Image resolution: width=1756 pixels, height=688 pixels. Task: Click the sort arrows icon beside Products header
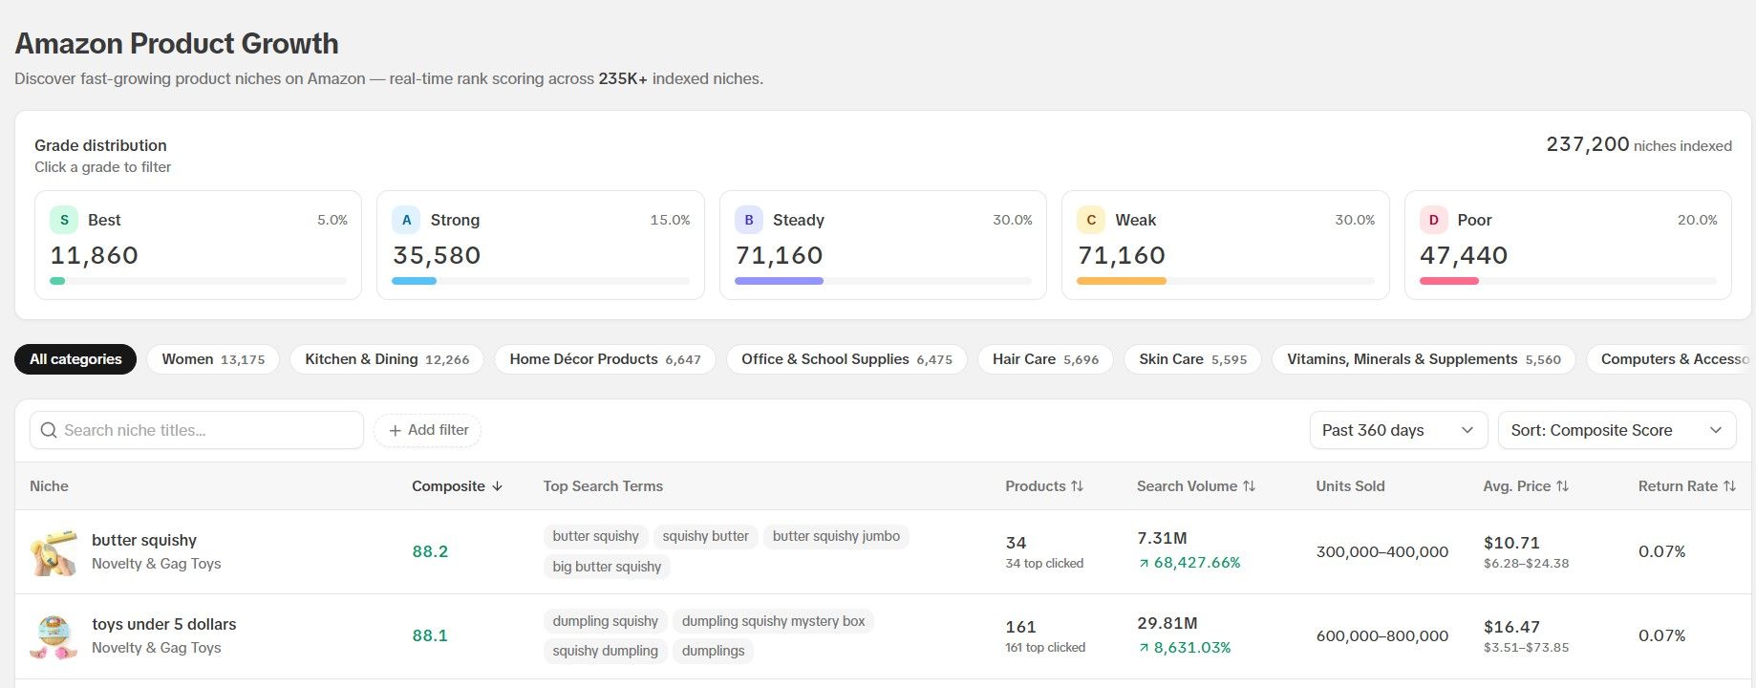click(x=1077, y=486)
